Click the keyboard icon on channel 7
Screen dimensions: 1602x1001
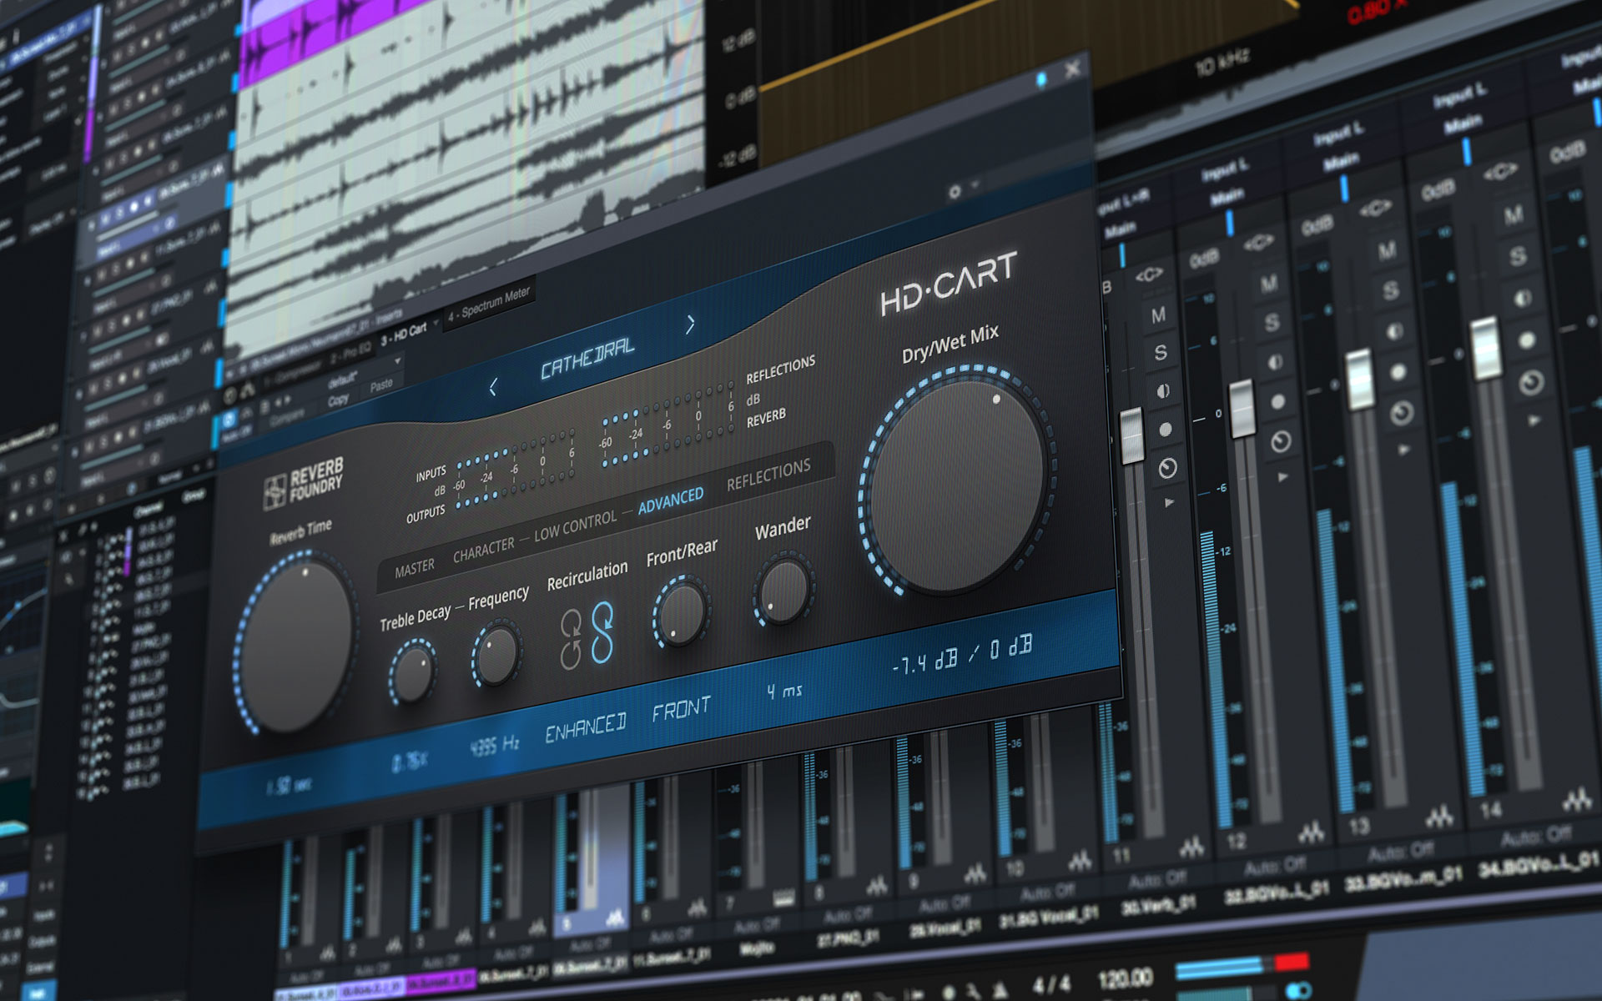[783, 898]
